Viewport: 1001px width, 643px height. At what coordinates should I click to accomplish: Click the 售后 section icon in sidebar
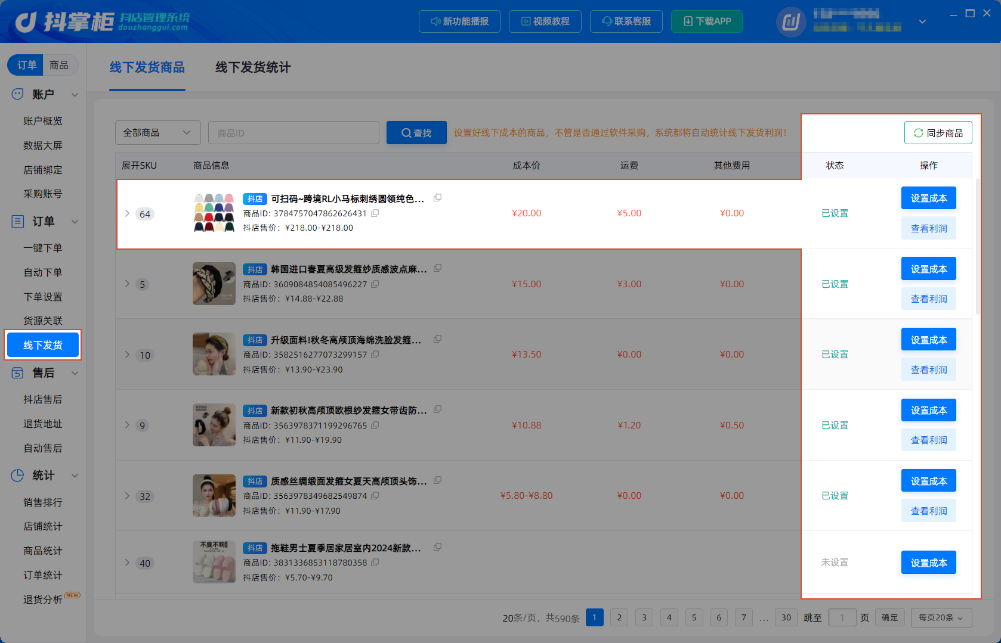18,373
